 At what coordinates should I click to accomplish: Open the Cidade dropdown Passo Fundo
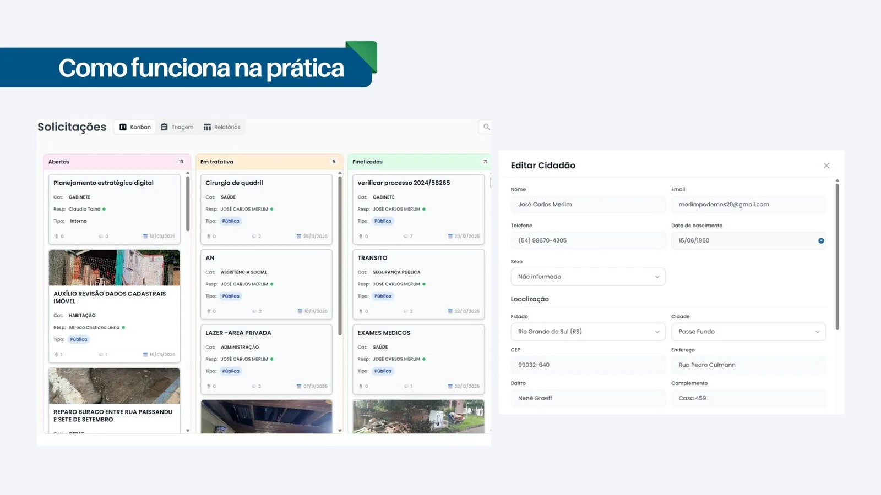point(748,332)
